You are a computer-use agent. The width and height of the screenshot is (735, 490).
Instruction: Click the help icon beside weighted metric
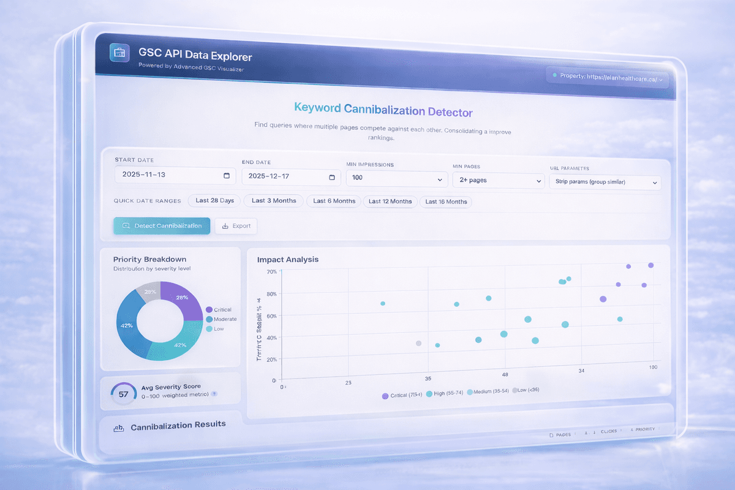tap(214, 394)
